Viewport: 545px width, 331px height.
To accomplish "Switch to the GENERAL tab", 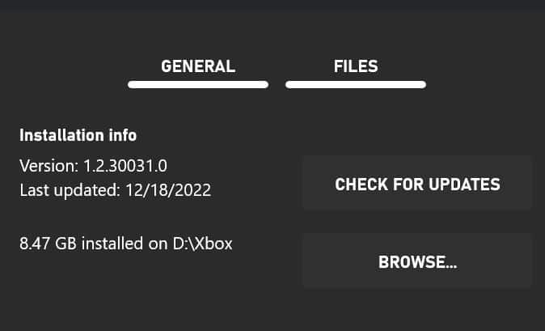I will (198, 66).
